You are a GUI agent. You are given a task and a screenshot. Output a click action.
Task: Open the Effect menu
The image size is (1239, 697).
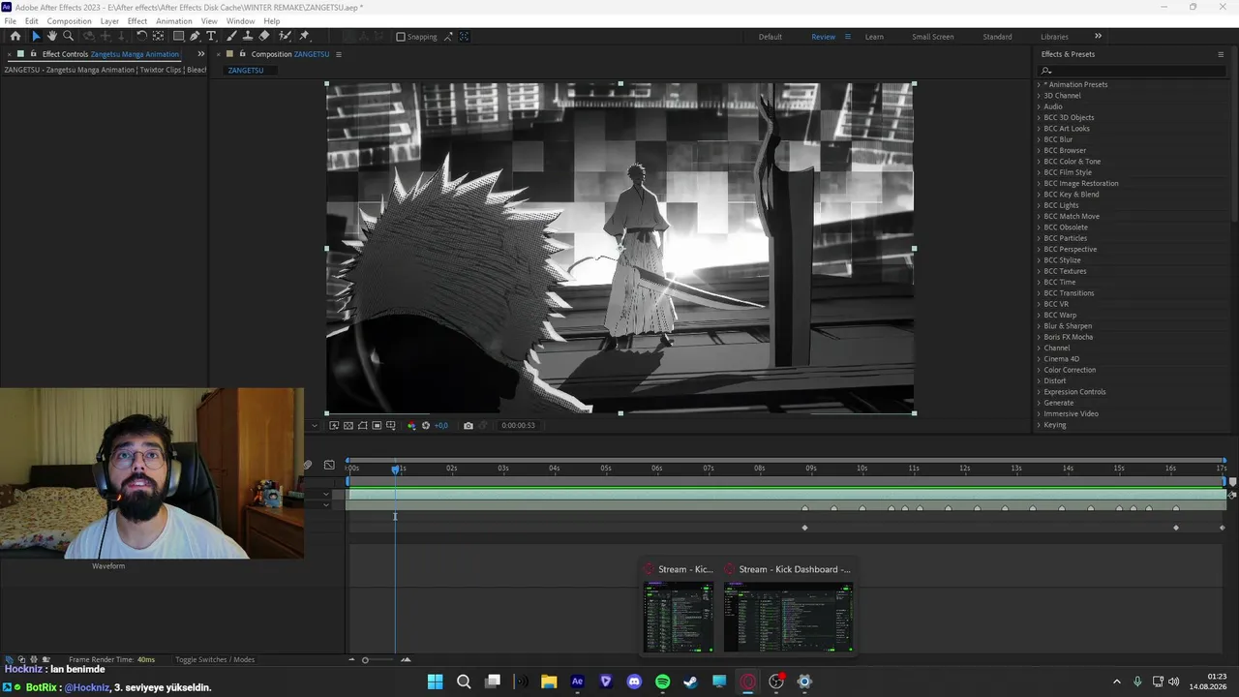point(137,21)
